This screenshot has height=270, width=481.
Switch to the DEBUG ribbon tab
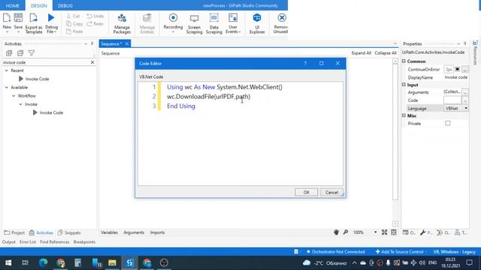coord(65,5)
